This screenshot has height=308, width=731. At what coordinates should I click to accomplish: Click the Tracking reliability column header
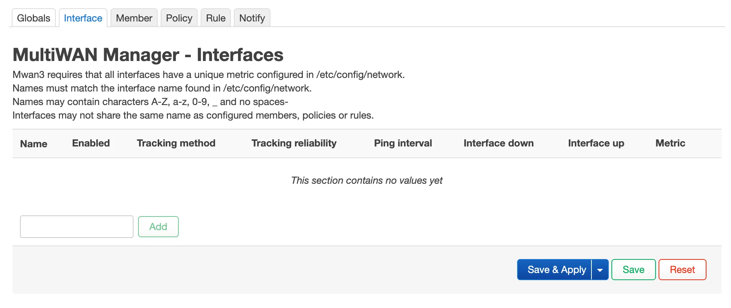pyautogui.click(x=294, y=143)
